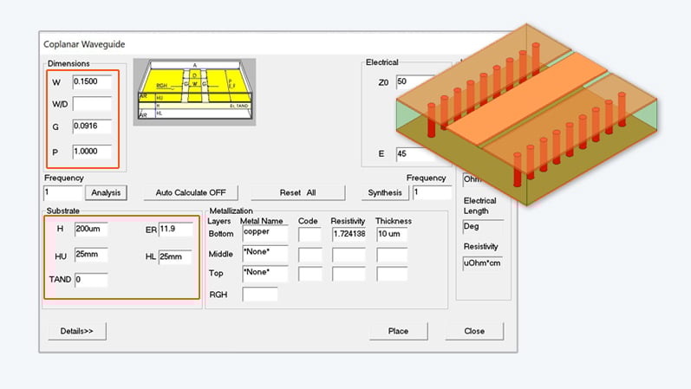Click the partly hidden Ohm unit field

coord(472,179)
